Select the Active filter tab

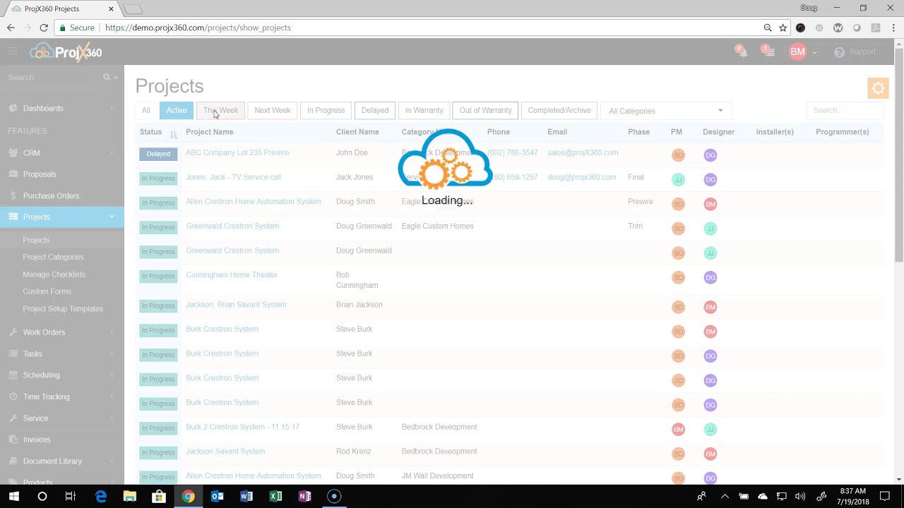click(x=177, y=110)
